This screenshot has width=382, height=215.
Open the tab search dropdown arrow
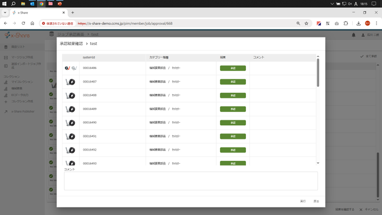point(5,13)
